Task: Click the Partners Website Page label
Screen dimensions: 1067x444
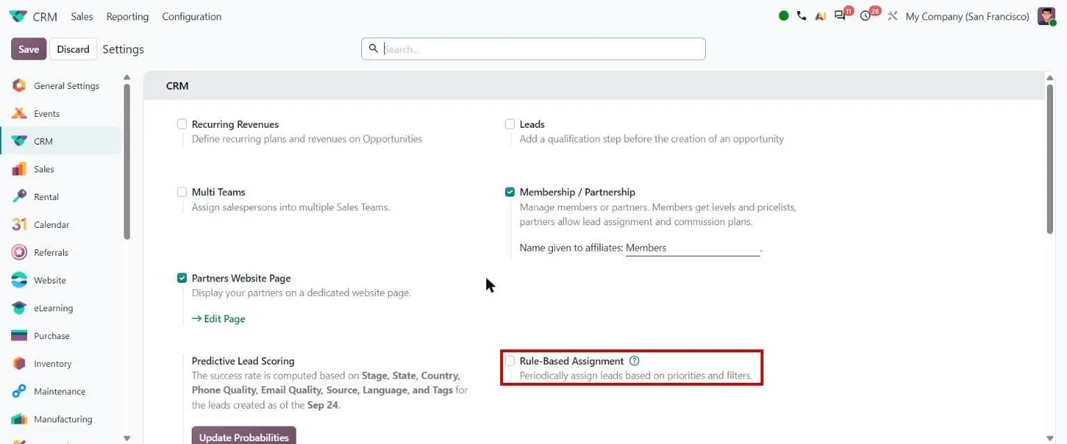Action: tap(241, 278)
